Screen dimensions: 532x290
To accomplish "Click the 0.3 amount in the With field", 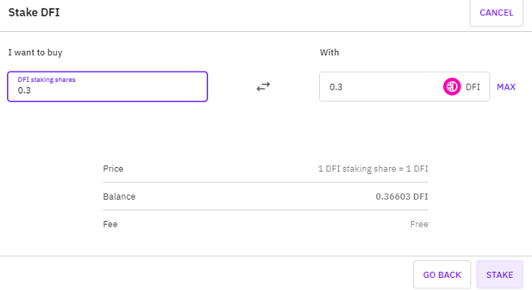I will point(336,87).
